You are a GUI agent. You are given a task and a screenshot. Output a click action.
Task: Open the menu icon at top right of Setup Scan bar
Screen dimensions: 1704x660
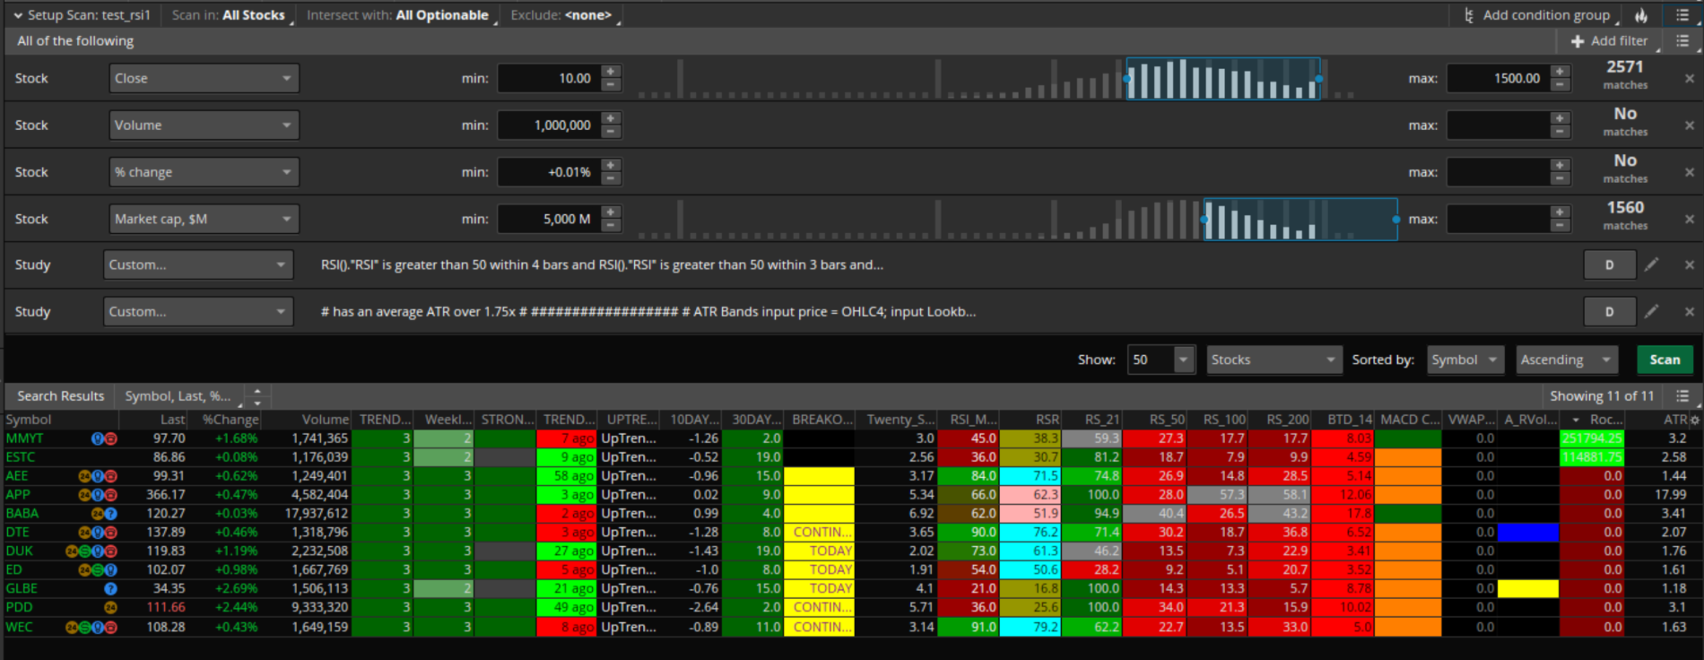pos(1682,15)
